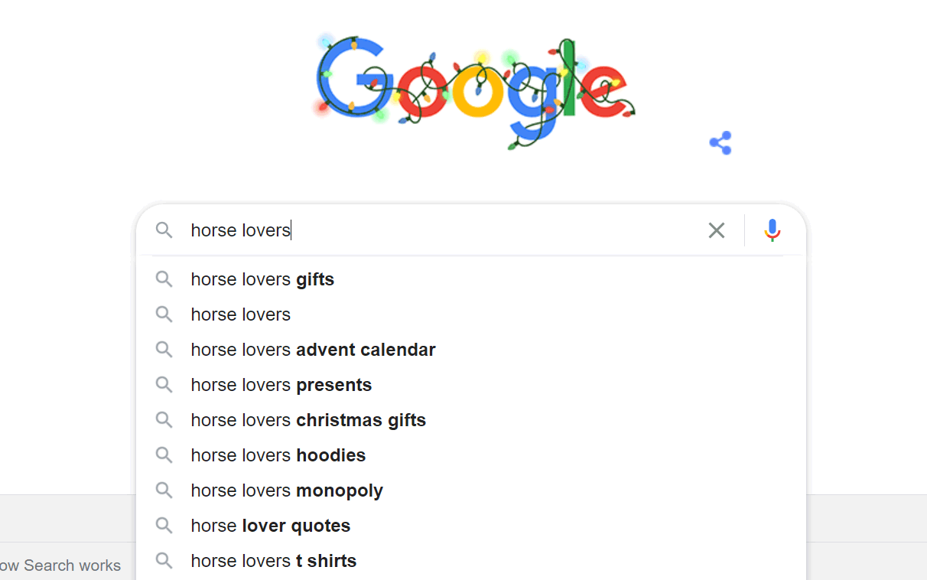Select the 'horse lovers presents' suggestion

tap(281, 385)
